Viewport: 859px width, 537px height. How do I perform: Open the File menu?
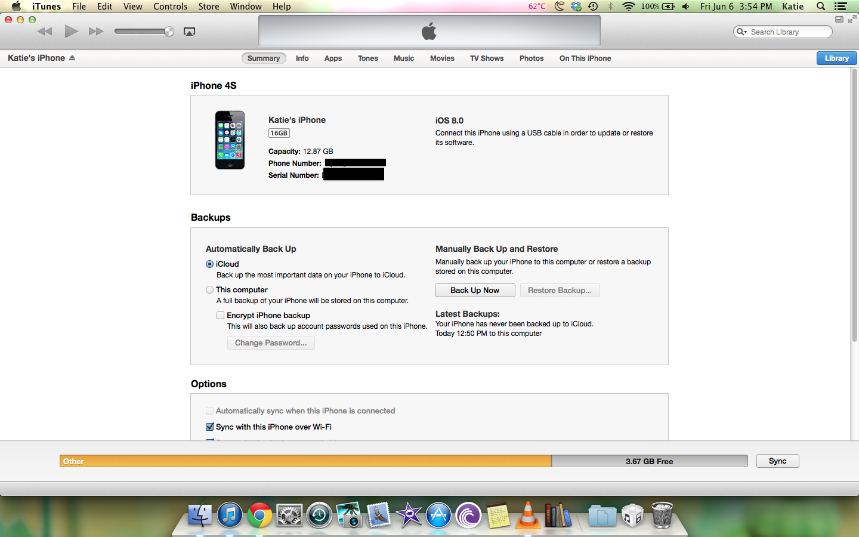coord(79,7)
